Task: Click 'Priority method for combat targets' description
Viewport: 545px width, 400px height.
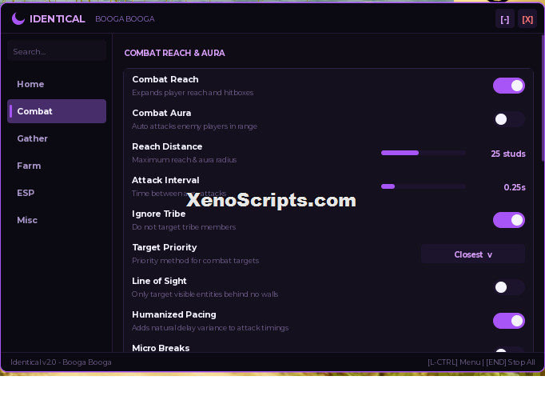Action: coord(195,261)
